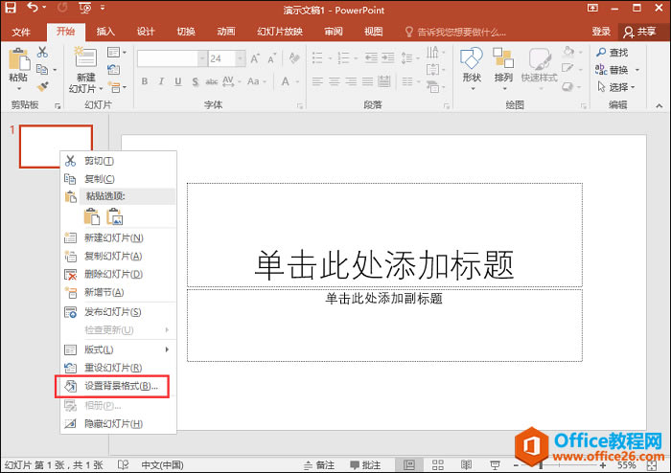Toggle Strikethrough formatting
671x473 pixels.
pyautogui.click(x=212, y=81)
